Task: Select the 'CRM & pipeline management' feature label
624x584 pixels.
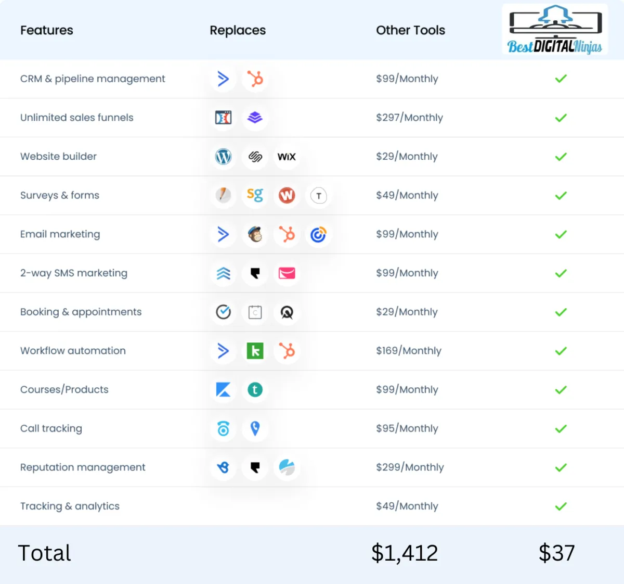Action: pyautogui.click(x=93, y=79)
